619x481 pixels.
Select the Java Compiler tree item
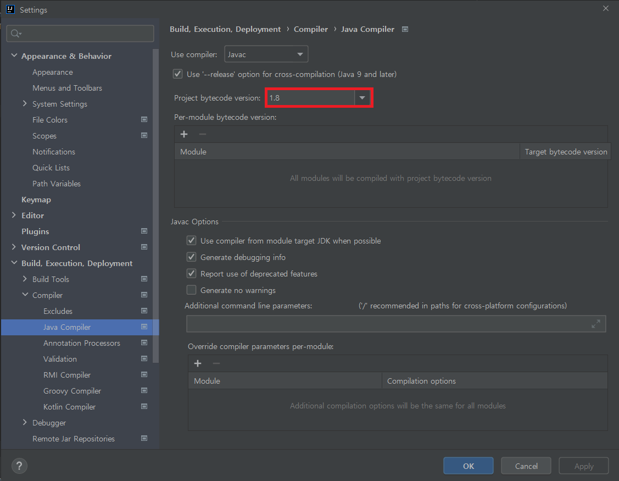tap(80, 327)
